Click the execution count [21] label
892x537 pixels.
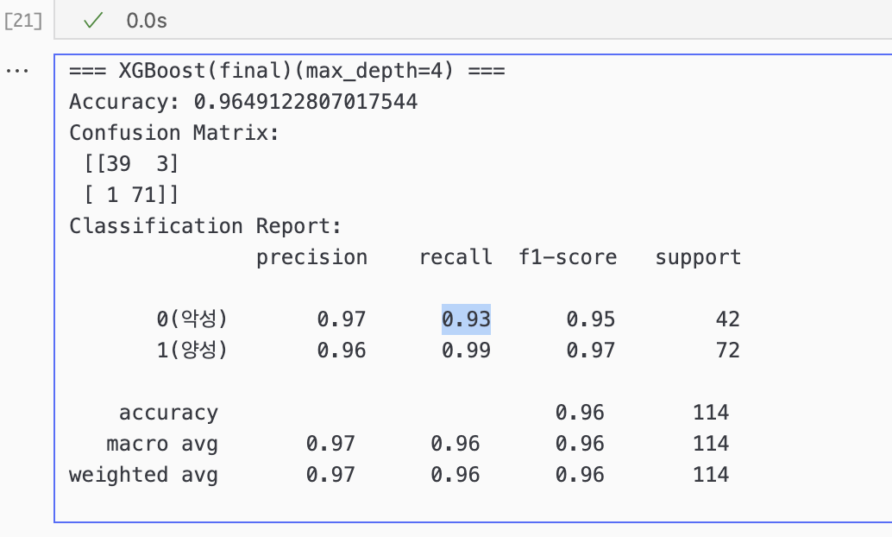click(x=23, y=21)
